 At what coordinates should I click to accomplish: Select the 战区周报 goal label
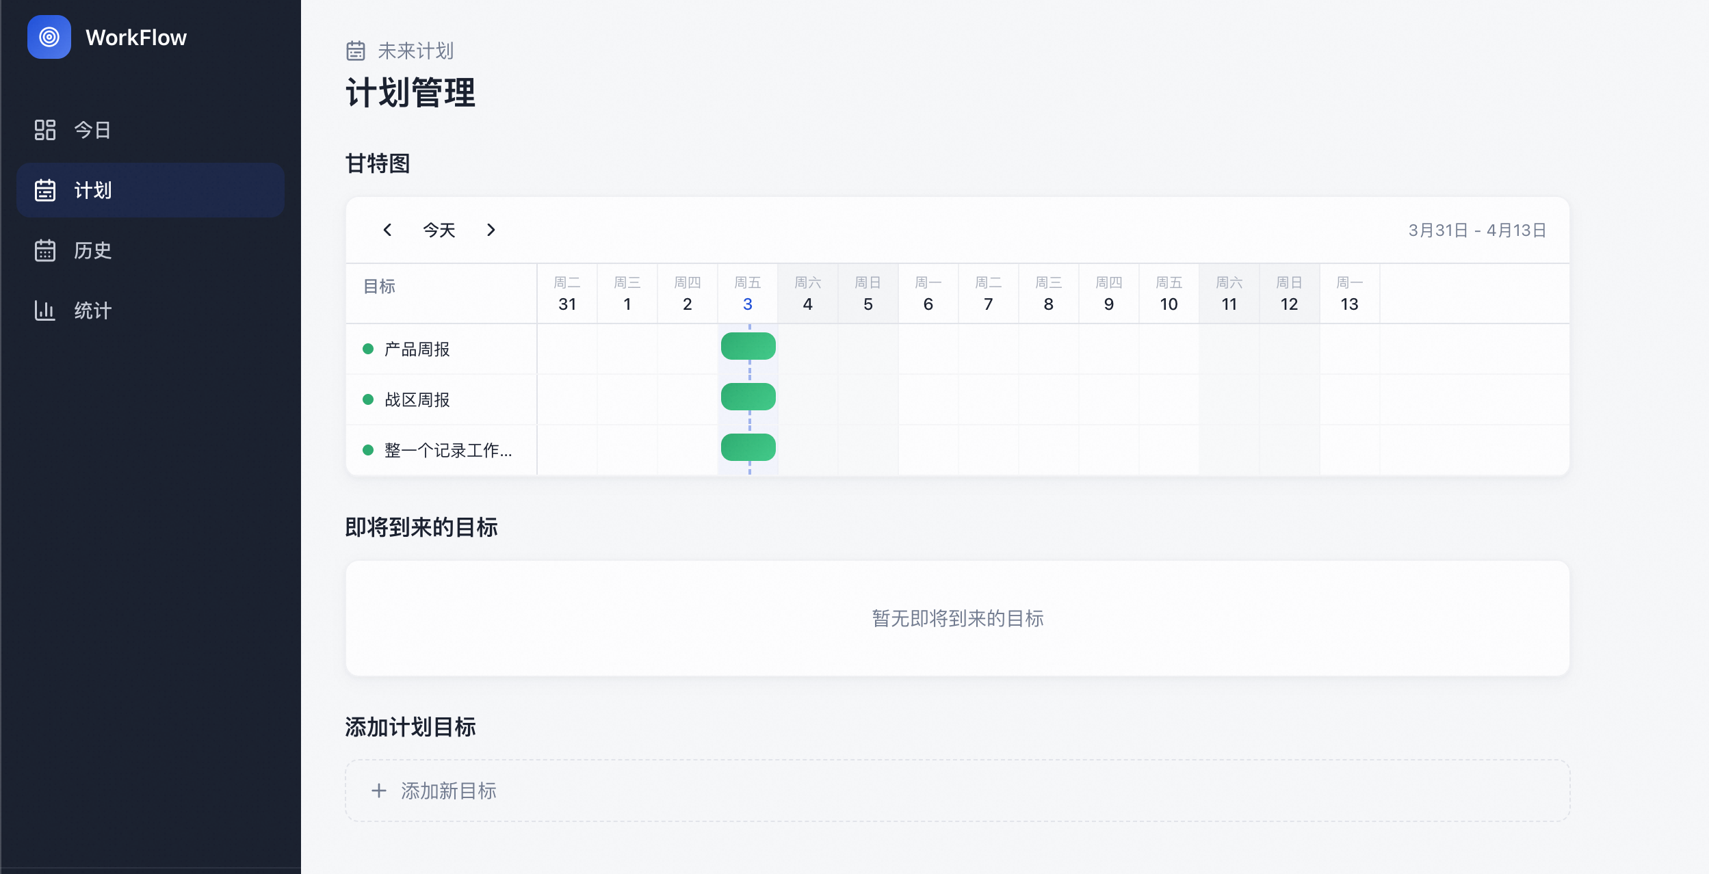click(x=417, y=399)
